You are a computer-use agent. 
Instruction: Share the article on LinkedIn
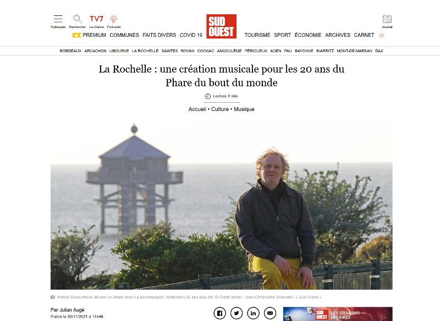[253, 313]
